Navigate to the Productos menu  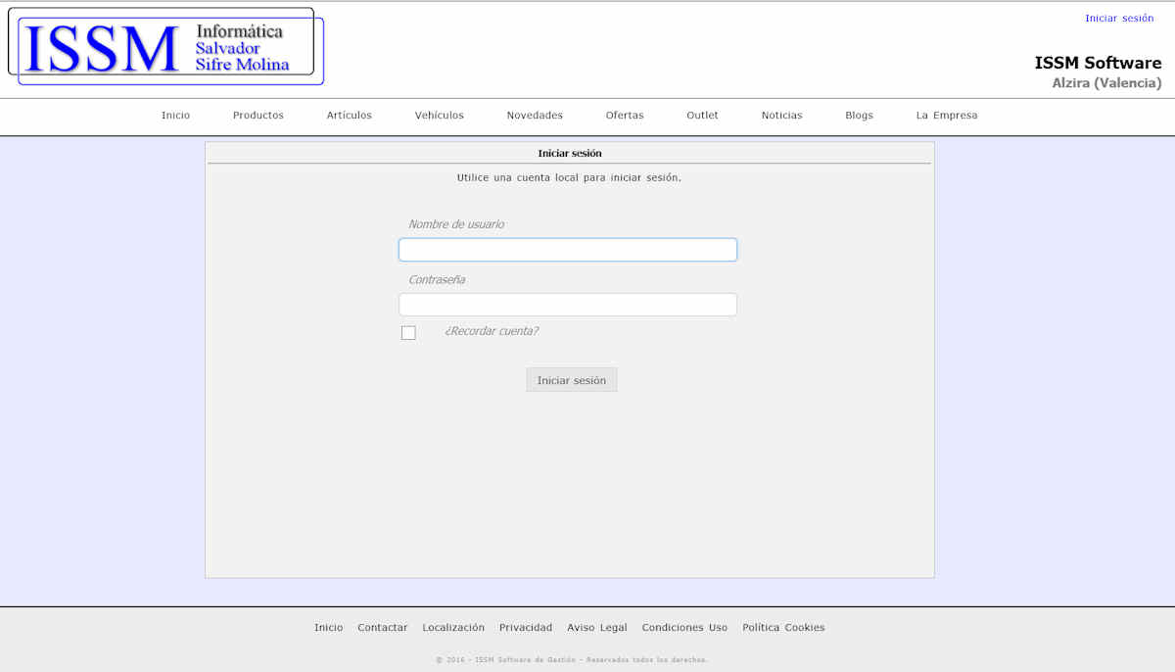coord(258,115)
